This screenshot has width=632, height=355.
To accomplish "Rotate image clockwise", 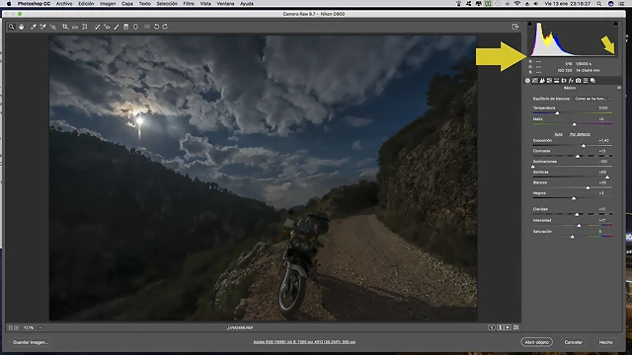I will tap(165, 27).
